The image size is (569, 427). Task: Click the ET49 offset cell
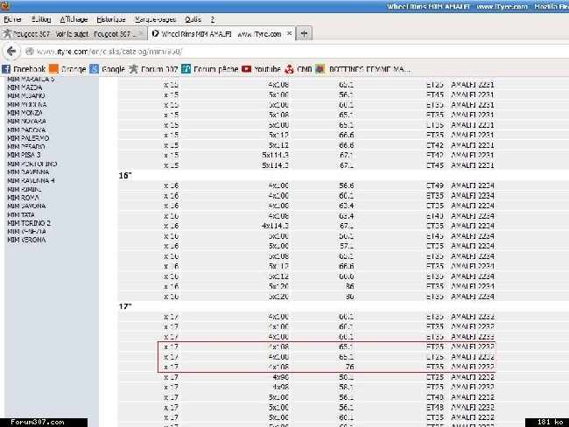435,185
